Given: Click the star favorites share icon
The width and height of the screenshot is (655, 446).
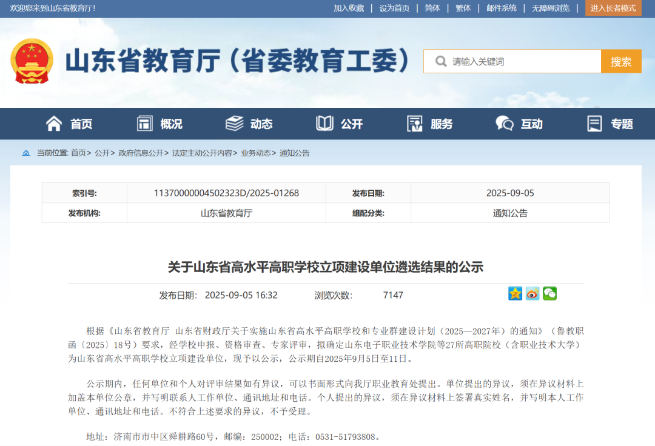Looking at the screenshot, I should pos(515,294).
